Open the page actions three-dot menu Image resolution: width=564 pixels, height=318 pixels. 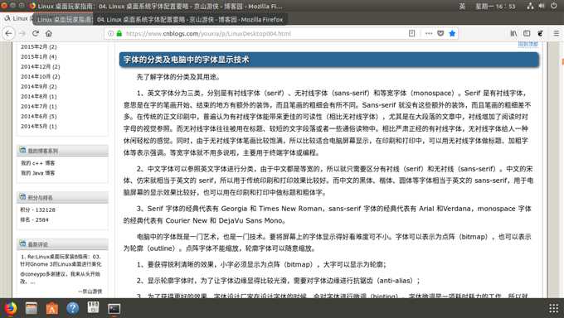pos(429,33)
